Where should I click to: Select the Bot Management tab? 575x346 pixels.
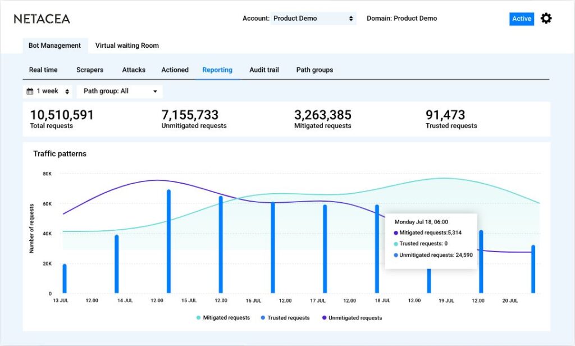[x=54, y=45]
